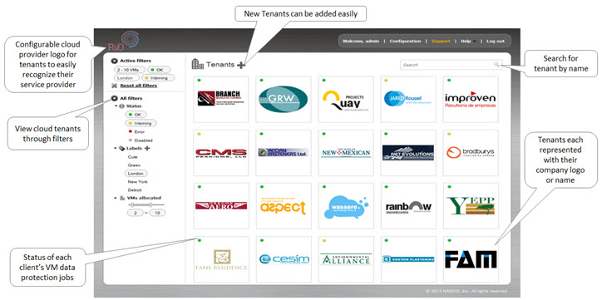
Task: Click the magnifier icon in search box
Action: pos(496,65)
